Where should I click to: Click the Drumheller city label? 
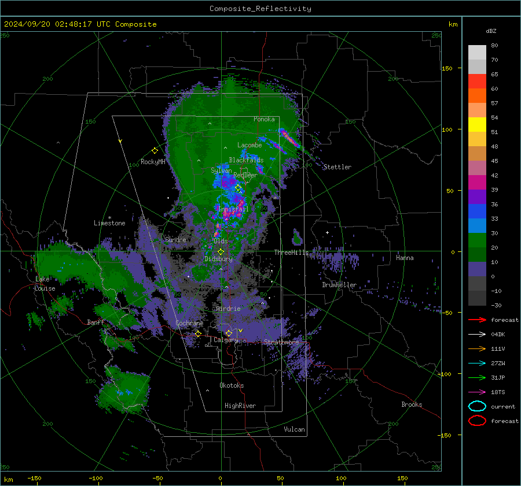pyautogui.click(x=339, y=285)
